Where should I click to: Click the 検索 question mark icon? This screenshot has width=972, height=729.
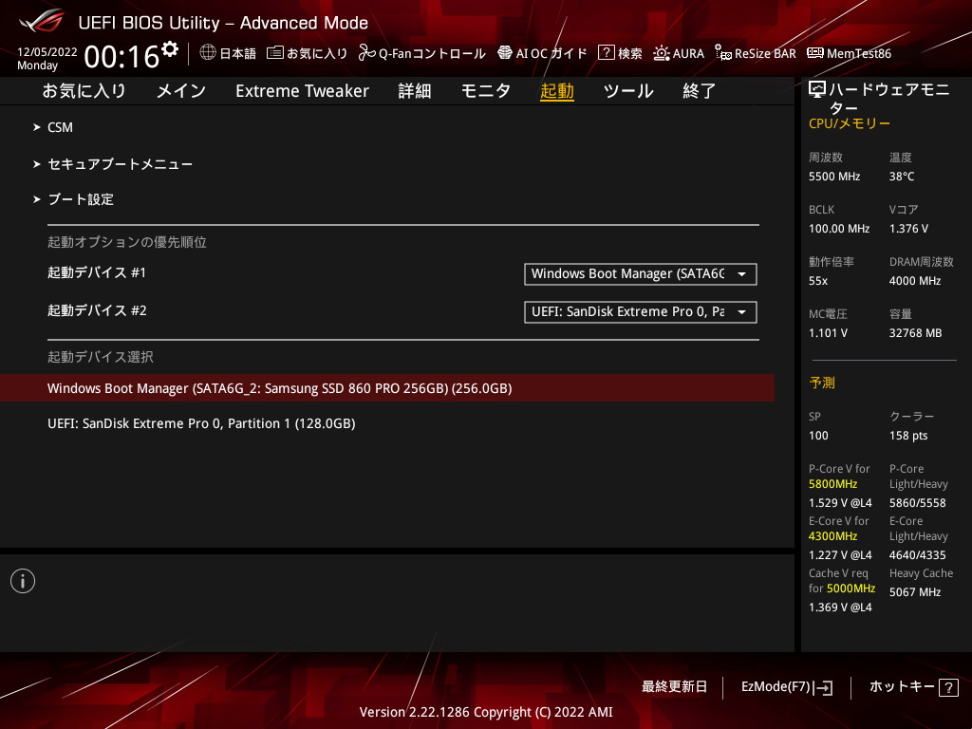[x=606, y=53]
